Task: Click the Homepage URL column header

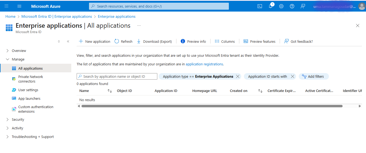Action: [205, 91]
